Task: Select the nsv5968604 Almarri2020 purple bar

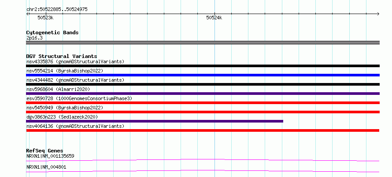Action: (203, 94)
